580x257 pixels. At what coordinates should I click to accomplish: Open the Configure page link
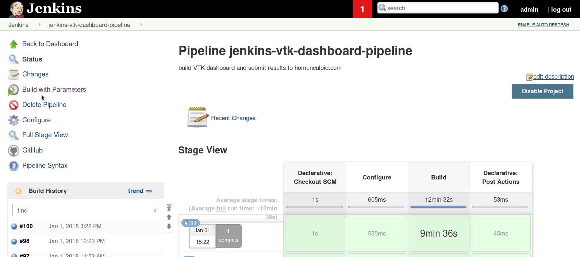click(x=37, y=120)
